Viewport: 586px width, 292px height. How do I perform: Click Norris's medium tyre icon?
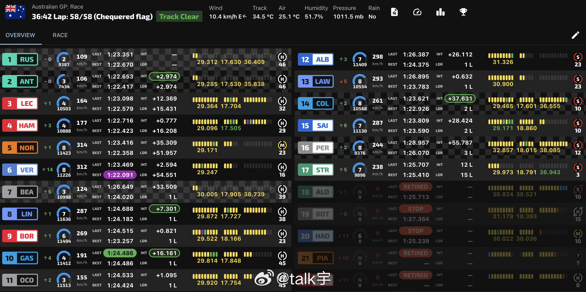282,145
